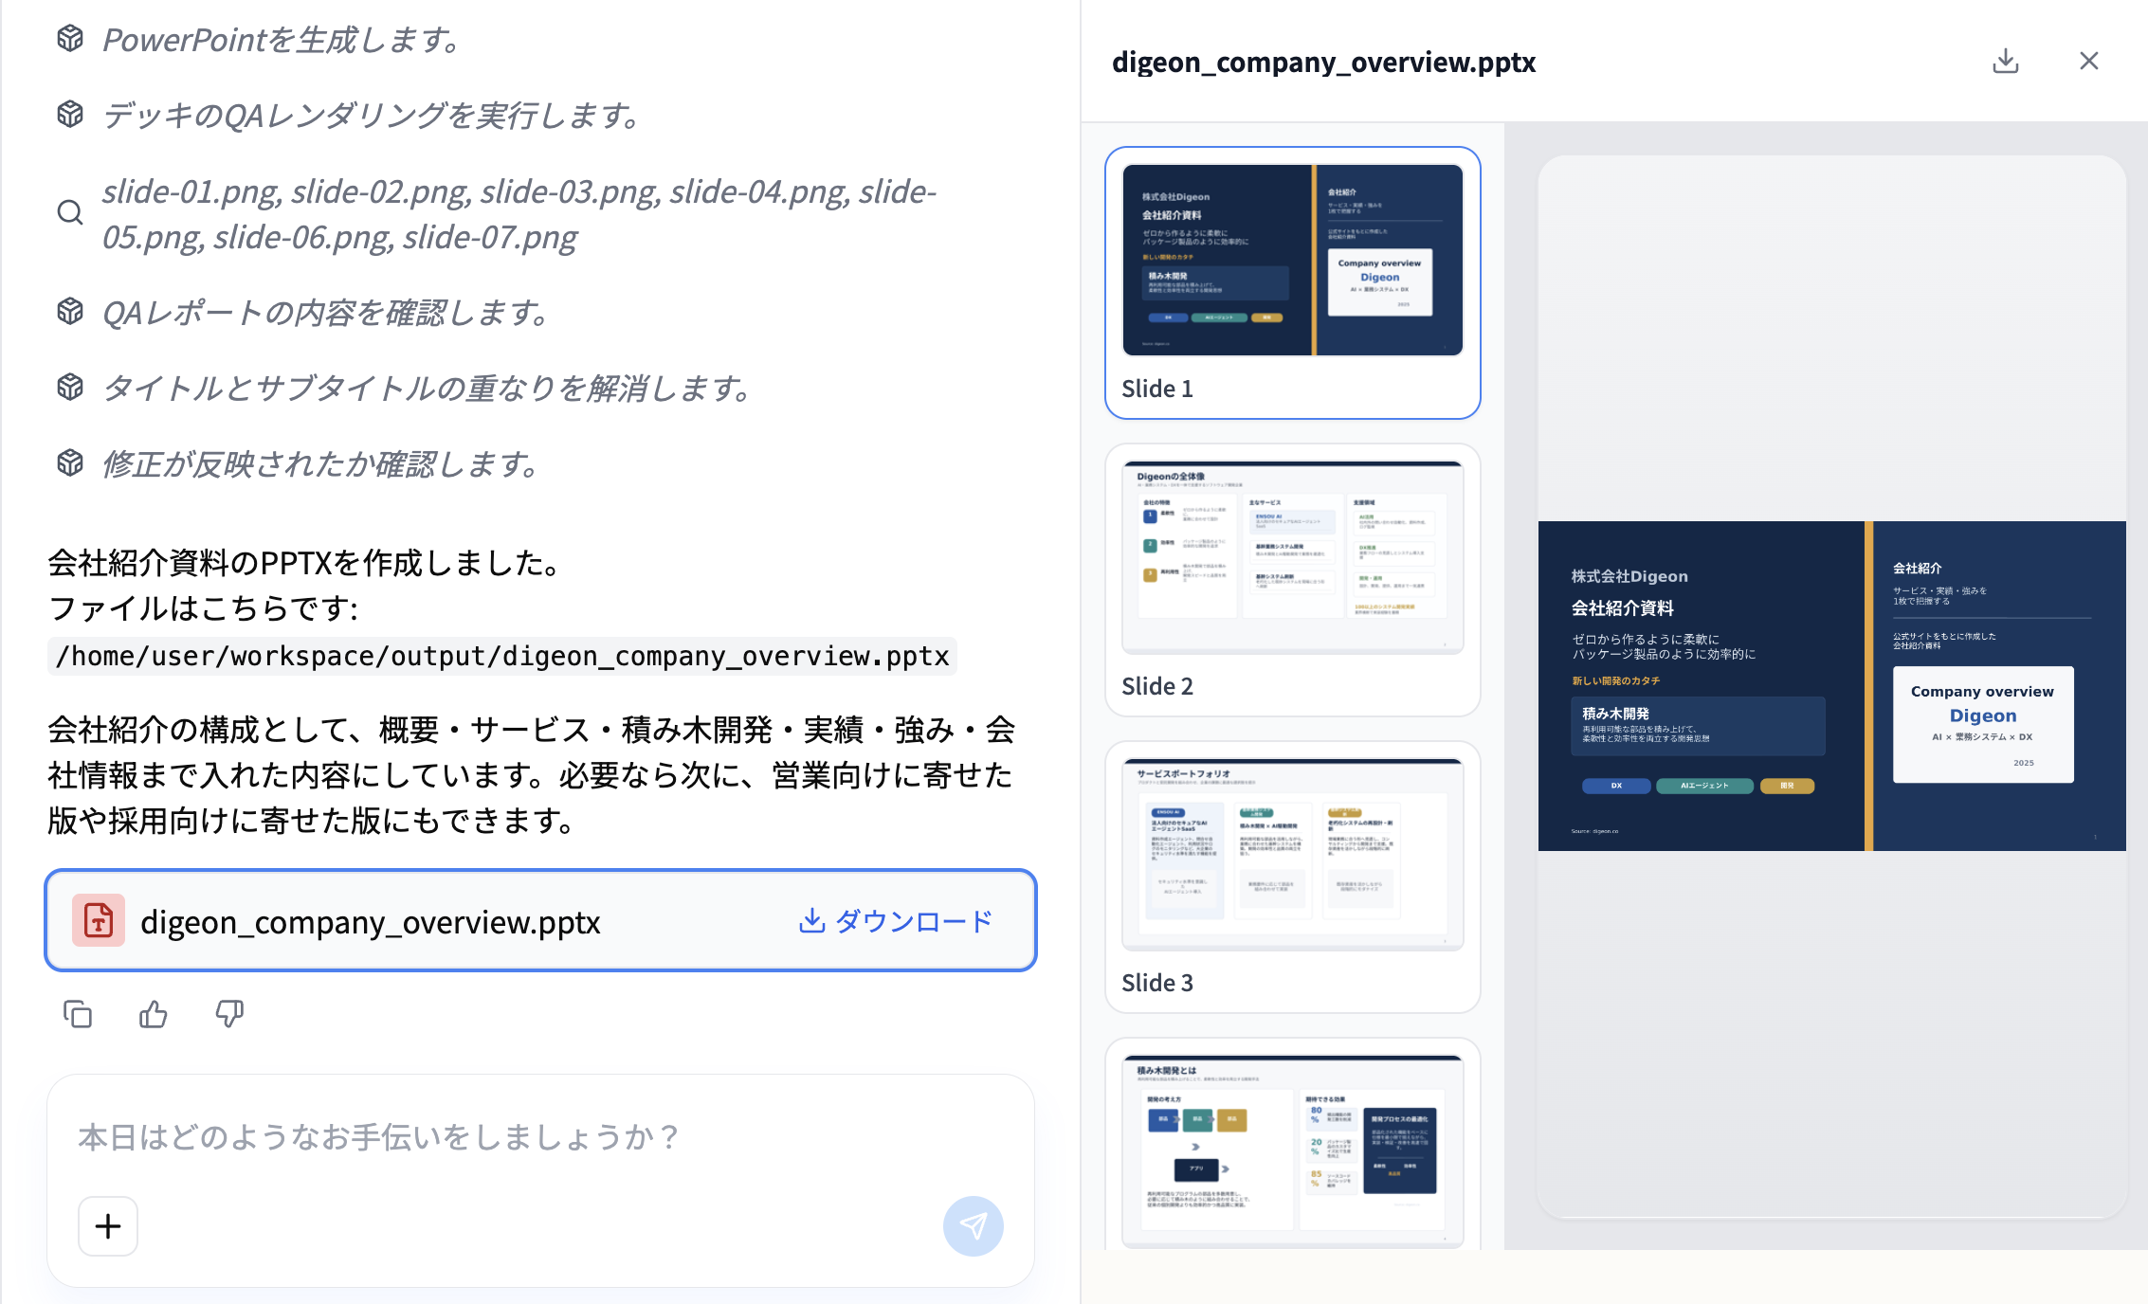
Task: Close the digeon_company_overview.pptx preview panel
Action: tap(2088, 62)
